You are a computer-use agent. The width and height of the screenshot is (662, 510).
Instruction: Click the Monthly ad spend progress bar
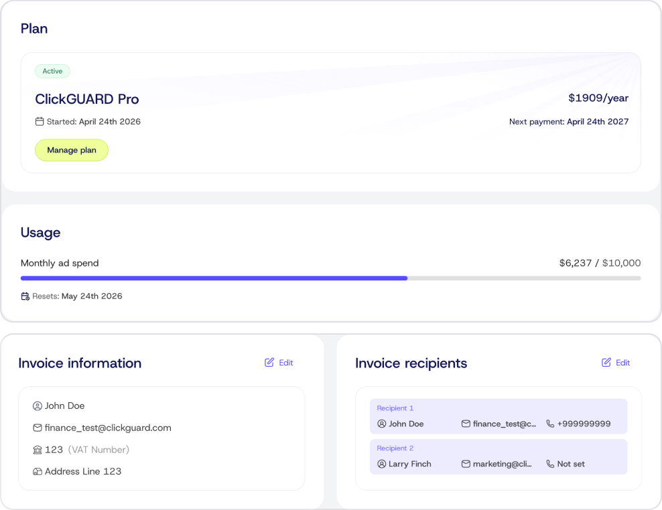330,278
